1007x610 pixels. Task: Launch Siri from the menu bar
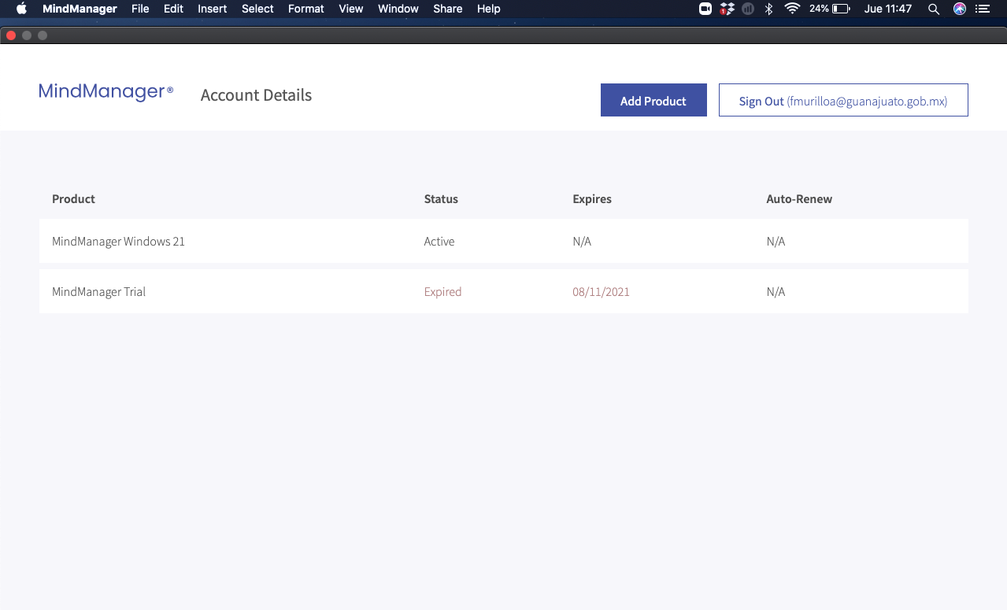pos(959,9)
